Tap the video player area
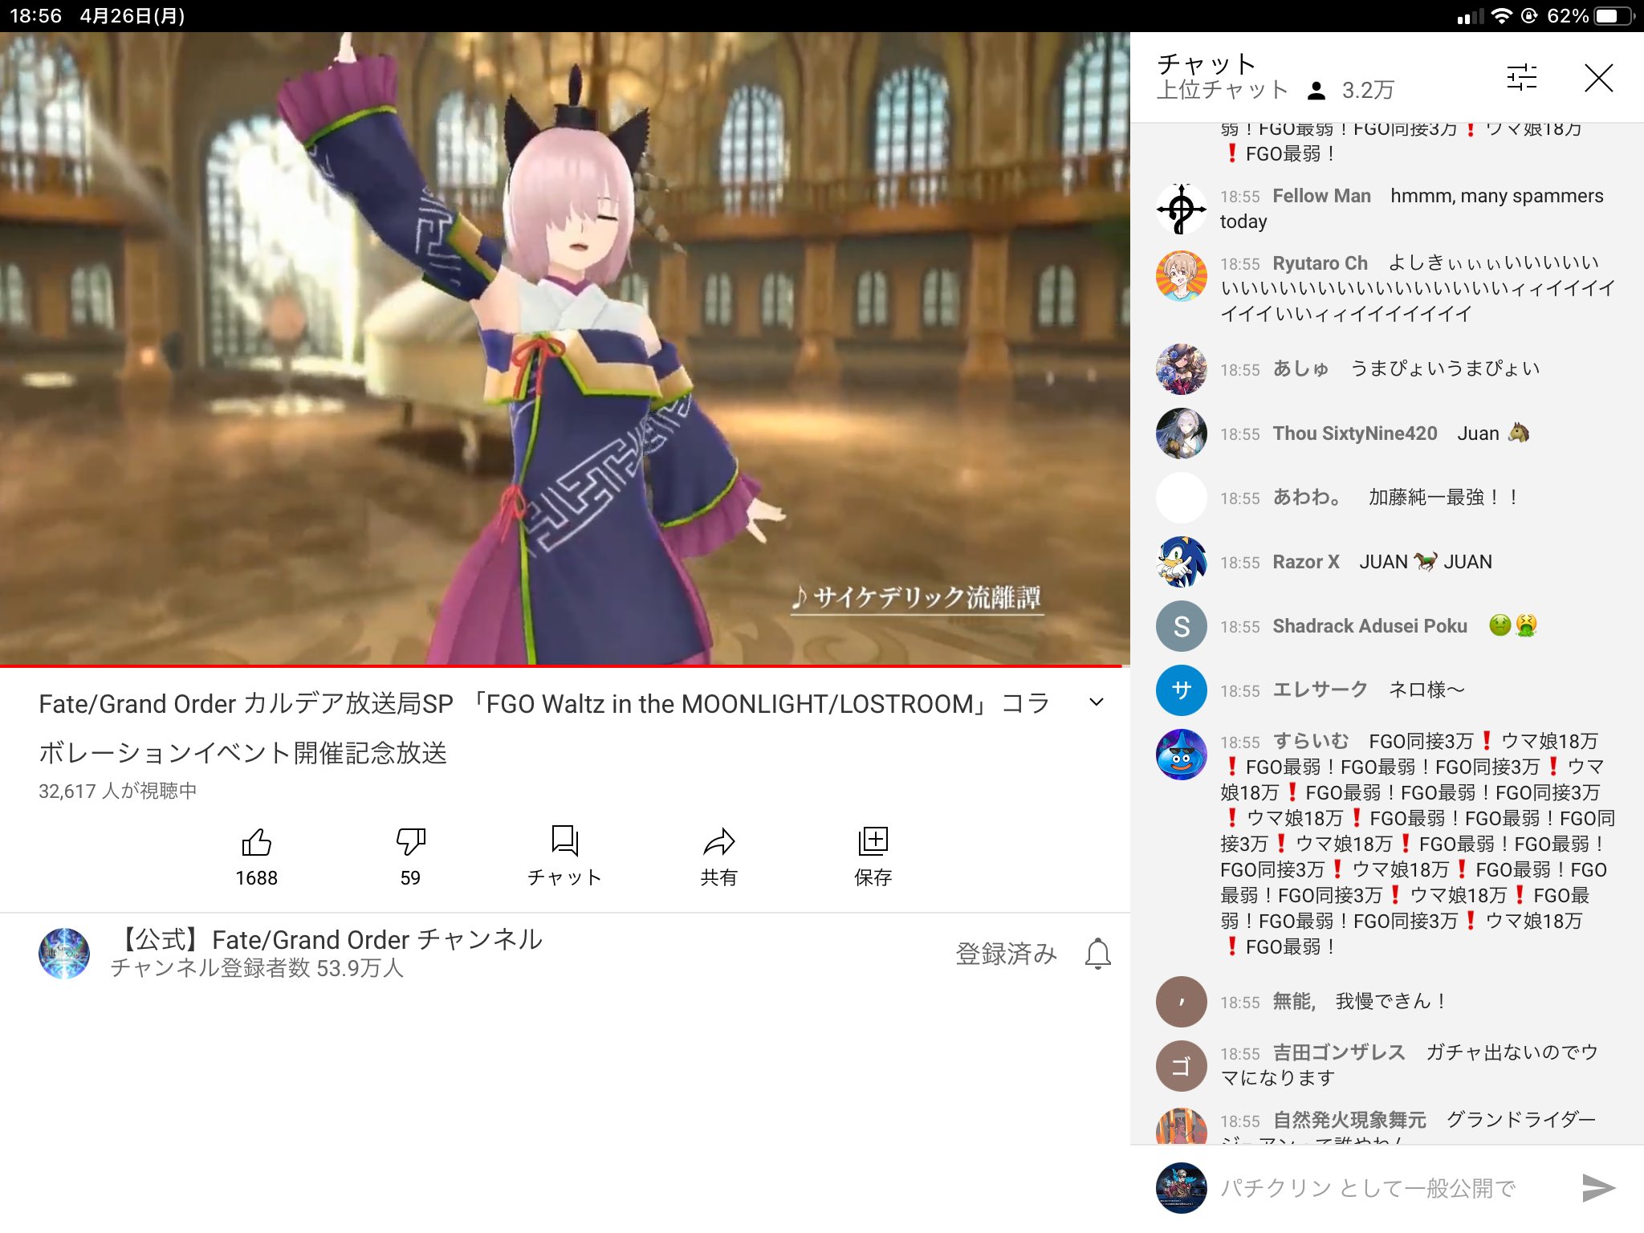This screenshot has height=1233, width=1644. pos(564,348)
